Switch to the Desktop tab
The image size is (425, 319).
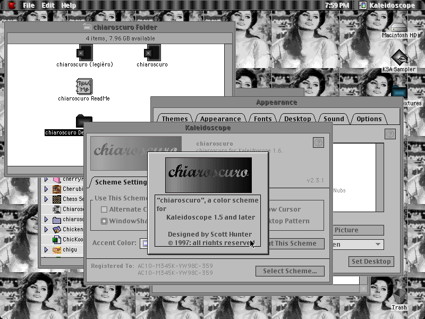(x=297, y=119)
